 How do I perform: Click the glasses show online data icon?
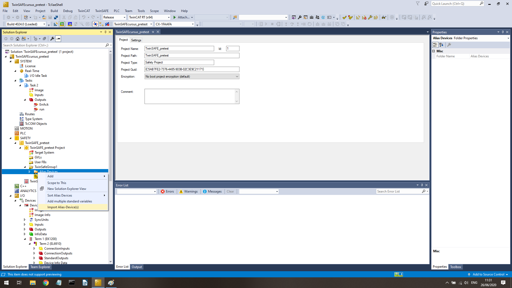click(x=384, y=17)
